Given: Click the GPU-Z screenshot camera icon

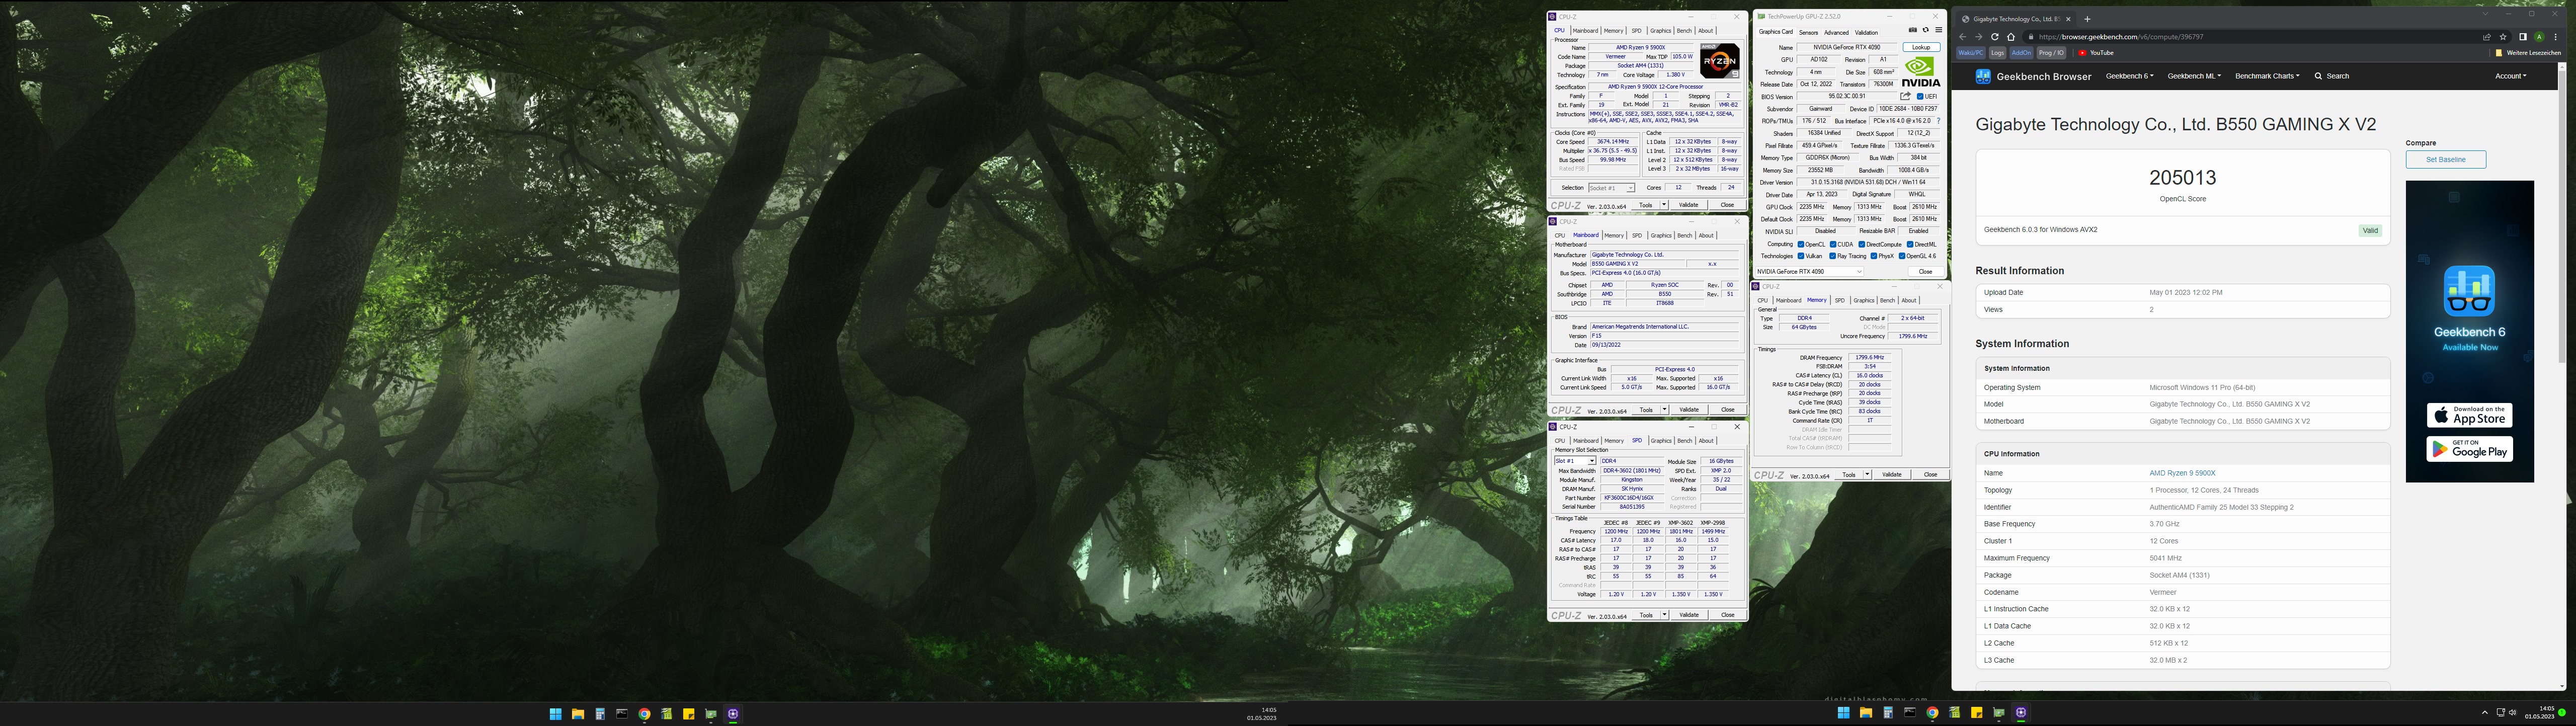Looking at the screenshot, I should point(1913,30).
